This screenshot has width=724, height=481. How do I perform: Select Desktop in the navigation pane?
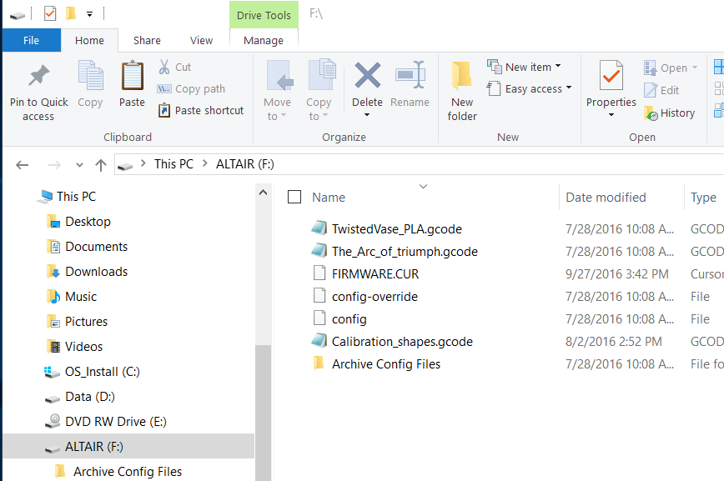tap(88, 221)
